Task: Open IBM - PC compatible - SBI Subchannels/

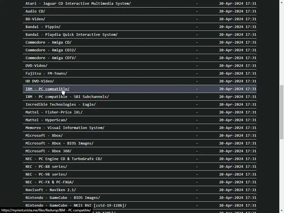Action: pos(67,97)
